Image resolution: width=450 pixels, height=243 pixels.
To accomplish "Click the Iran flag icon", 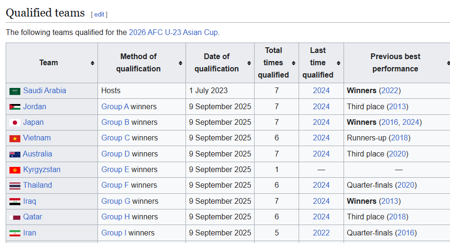I will (x=15, y=233).
